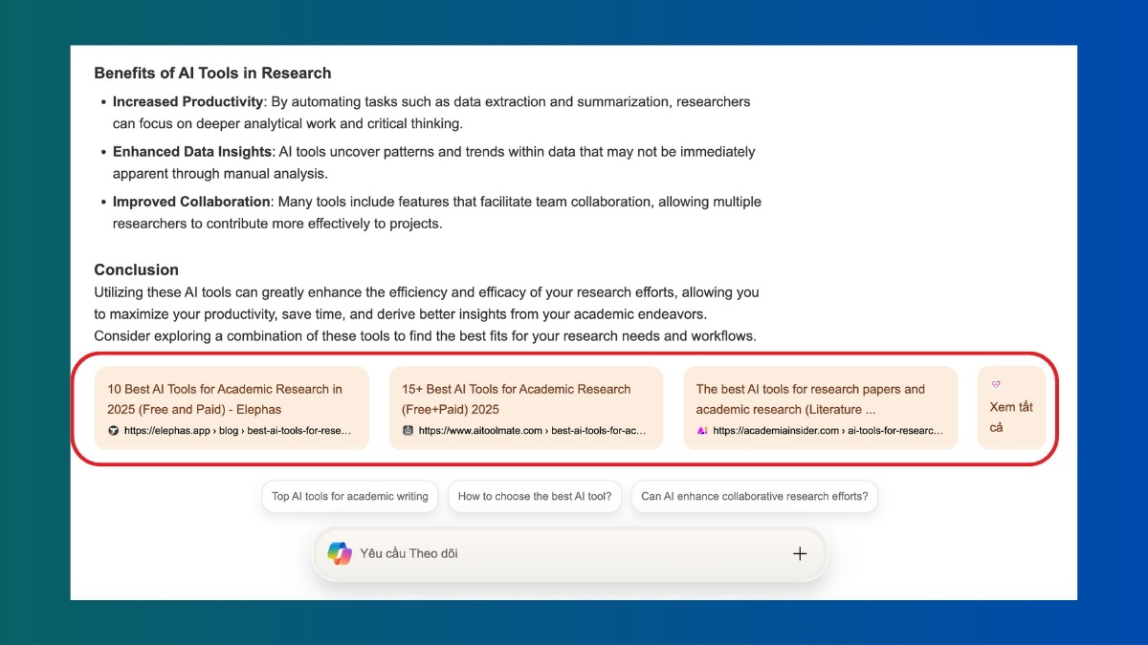Open "The best AI tools for research papers" link
1148x645 pixels.
[x=810, y=398]
